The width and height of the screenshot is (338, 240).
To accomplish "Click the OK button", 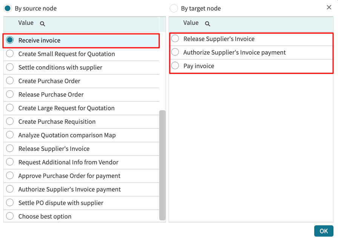I will point(324,231).
